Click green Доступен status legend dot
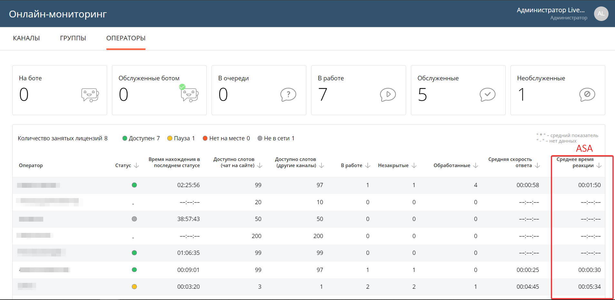The image size is (615, 300). coord(125,138)
